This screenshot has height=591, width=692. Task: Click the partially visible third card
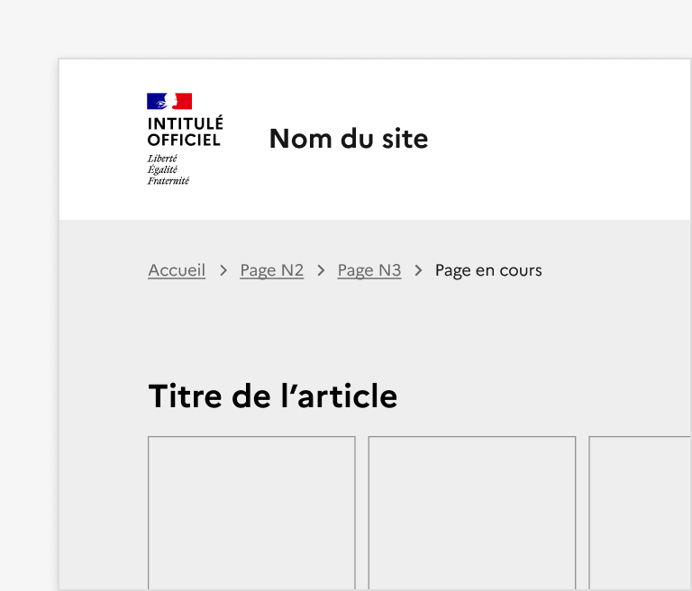(640, 512)
